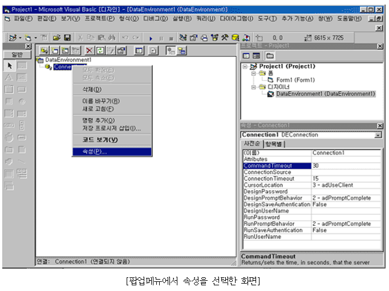Click the RunSaveAuthentication value False
Screen dimensions: 389x291
click(x=346, y=230)
